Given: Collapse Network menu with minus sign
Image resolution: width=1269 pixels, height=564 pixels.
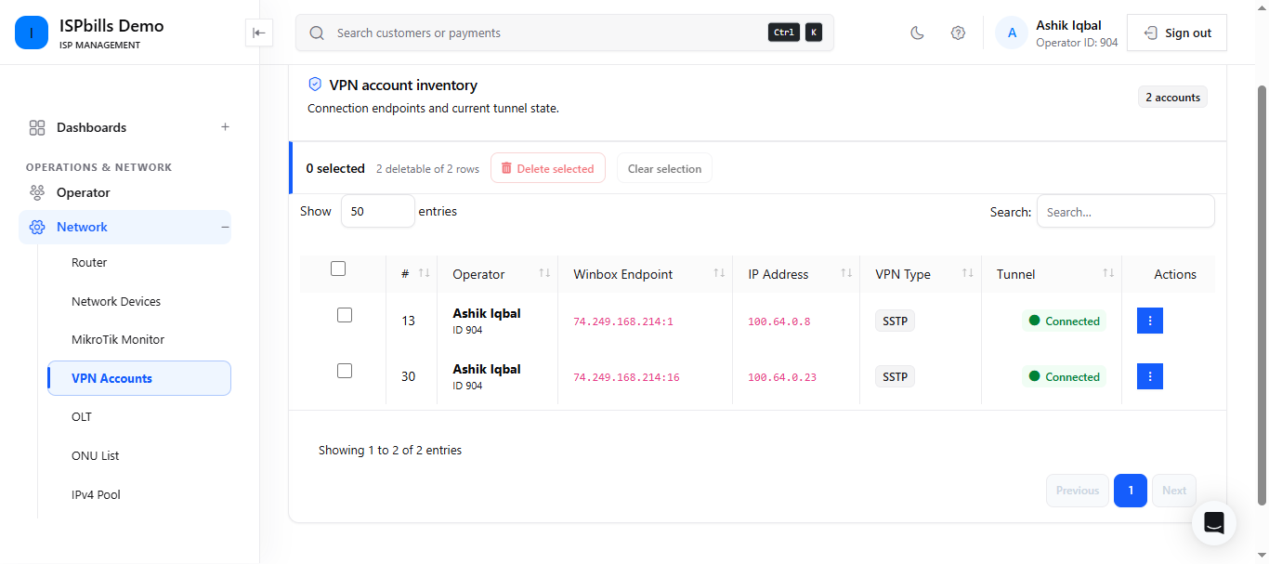Looking at the screenshot, I should (225, 227).
